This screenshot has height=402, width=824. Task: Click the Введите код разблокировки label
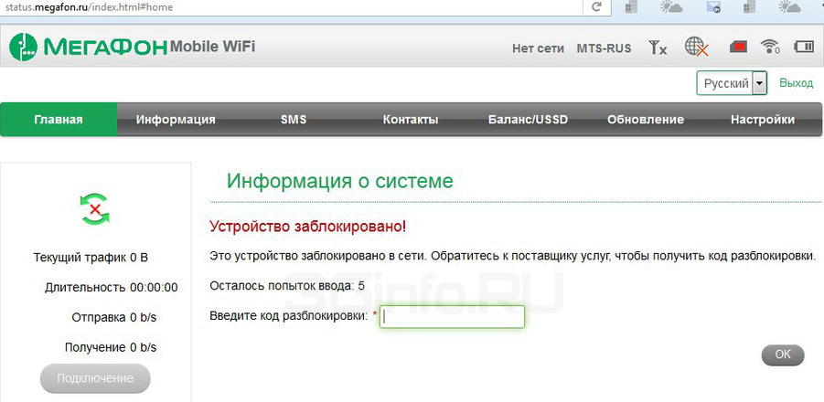coord(289,316)
